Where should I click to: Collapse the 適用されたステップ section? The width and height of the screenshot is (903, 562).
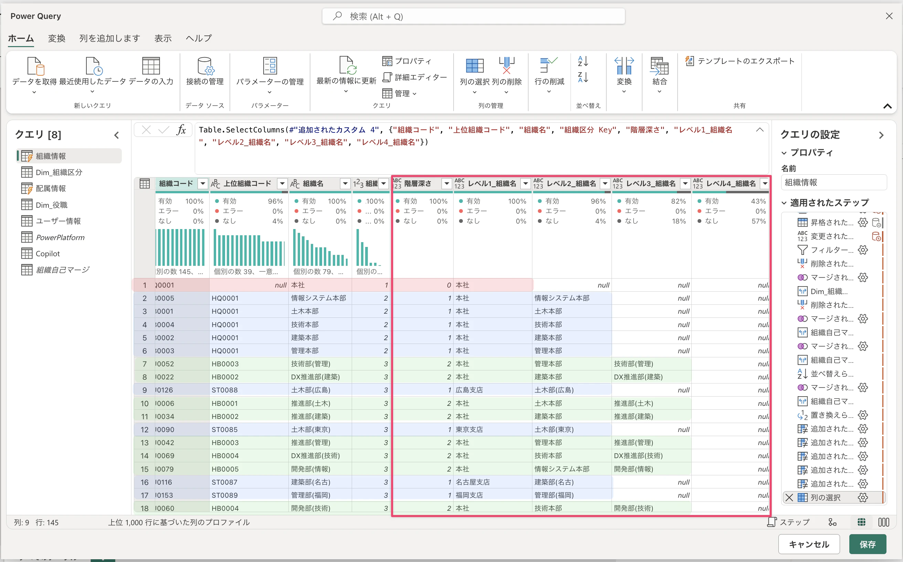click(784, 203)
